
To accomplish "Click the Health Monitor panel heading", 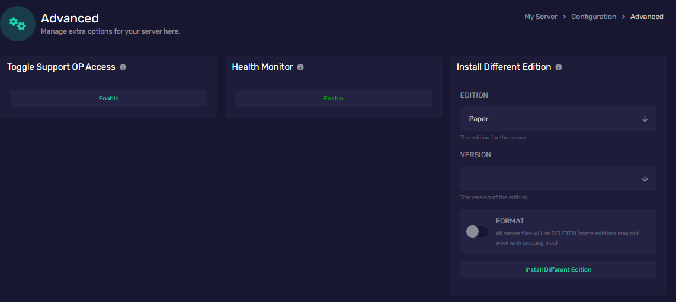I will click(x=262, y=67).
